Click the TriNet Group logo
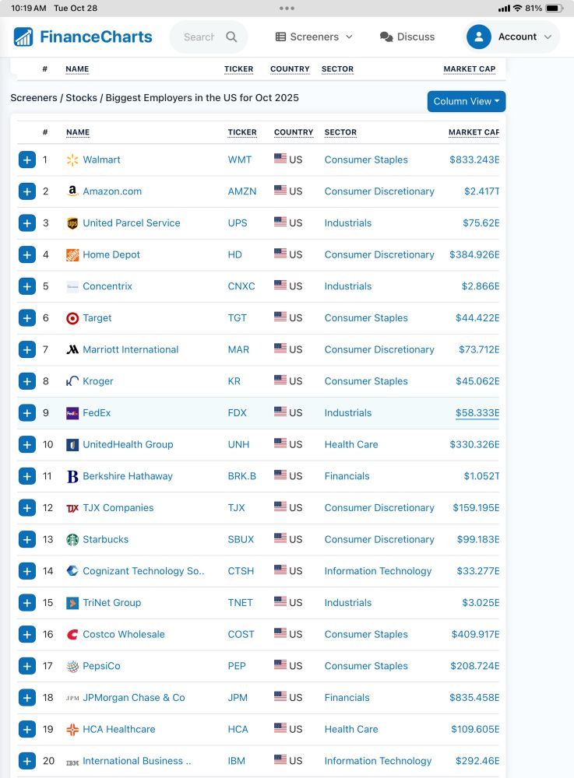This screenshot has width=574, height=778. click(x=72, y=603)
